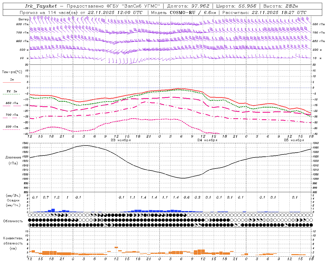
Task: Click the "Рассчитано: 22.11.2025 18:27 UTC" text
Action: [264, 12]
